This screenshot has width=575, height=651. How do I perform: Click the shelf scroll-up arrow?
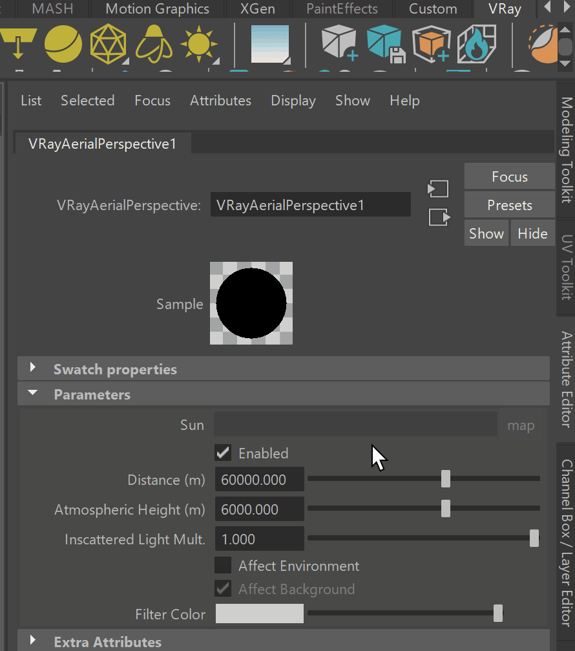point(565,30)
